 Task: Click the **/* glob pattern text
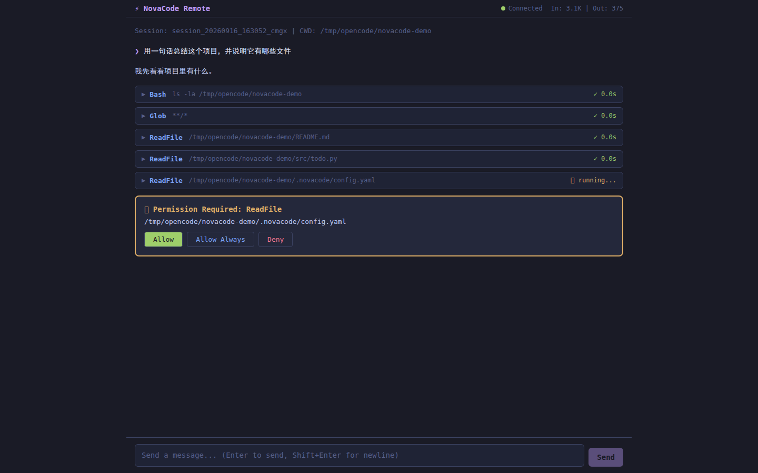click(180, 116)
